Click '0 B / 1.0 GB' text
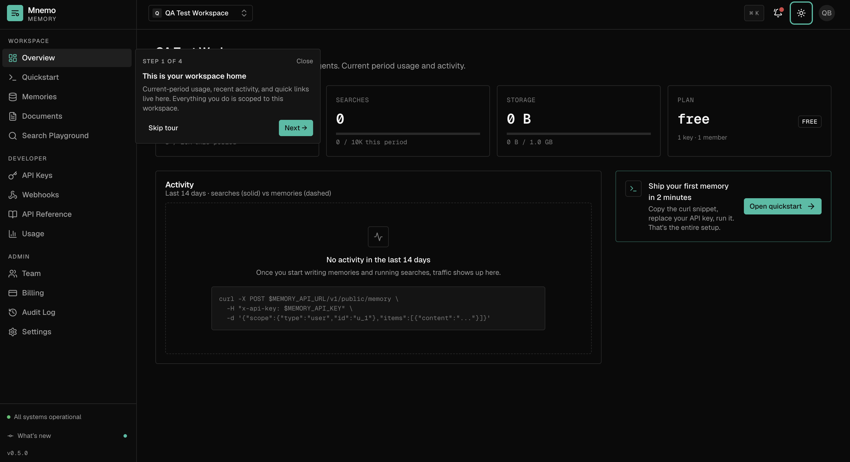The height and width of the screenshot is (462, 850). [529, 142]
